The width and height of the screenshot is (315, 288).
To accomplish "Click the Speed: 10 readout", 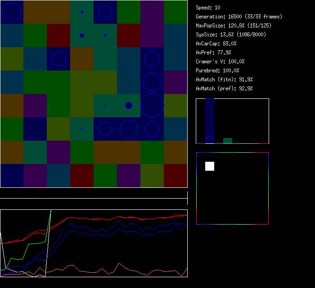I will point(208,8).
